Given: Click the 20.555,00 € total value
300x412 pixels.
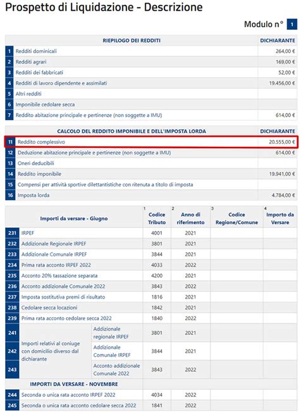Looking at the screenshot, I should [282, 142].
